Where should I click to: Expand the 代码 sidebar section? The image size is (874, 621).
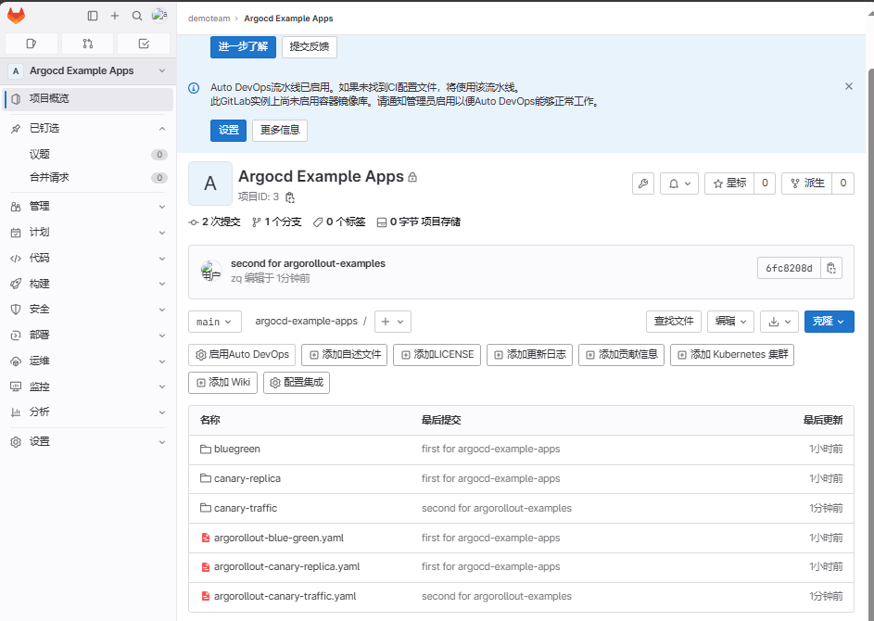89,258
